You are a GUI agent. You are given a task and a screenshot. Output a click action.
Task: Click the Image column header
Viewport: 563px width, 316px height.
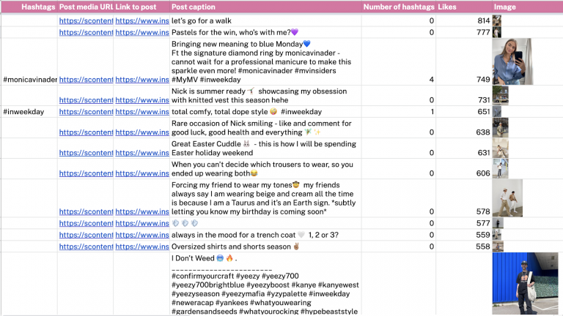(x=503, y=7)
